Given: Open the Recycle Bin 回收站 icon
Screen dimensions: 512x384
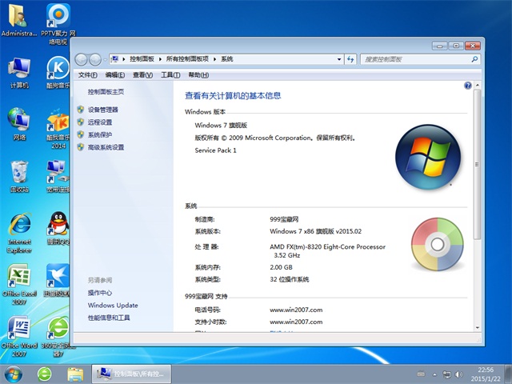Looking at the screenshot, I should (19, 176).
